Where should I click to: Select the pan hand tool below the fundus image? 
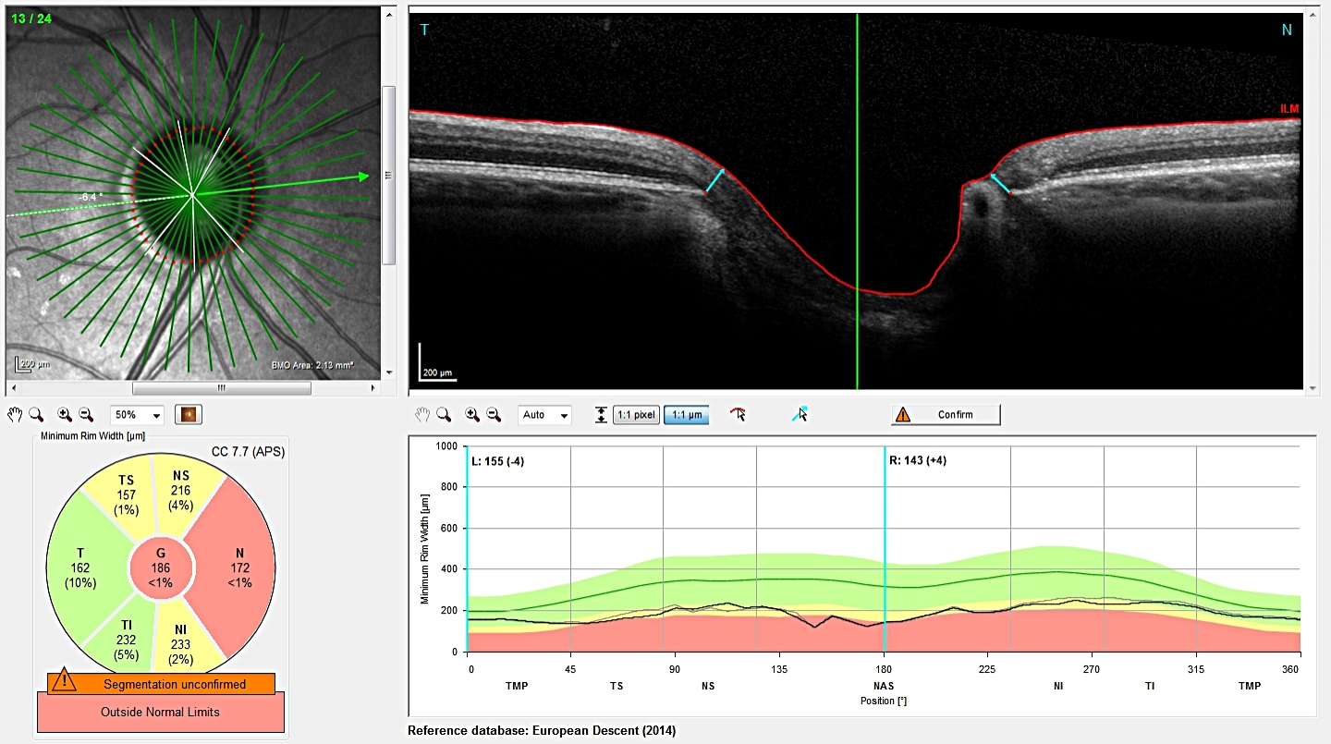coord(14,415)
